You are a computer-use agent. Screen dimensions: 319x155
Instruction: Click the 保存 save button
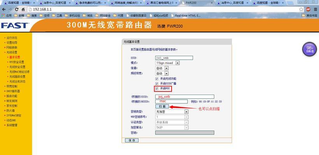(x=131, y=140)
